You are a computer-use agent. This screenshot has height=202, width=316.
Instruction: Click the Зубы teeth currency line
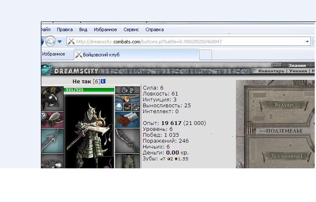tap(166, 159)
